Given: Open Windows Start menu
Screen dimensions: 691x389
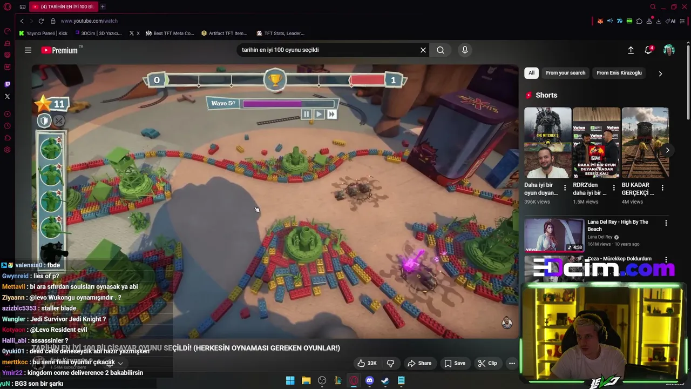Looking at the screenshot, I should coord(290,380).
